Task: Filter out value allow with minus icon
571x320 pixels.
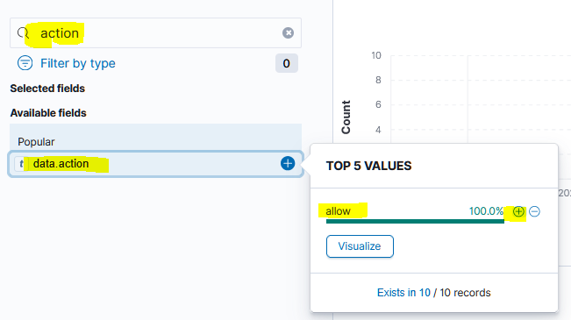Action: click(534, 211)
